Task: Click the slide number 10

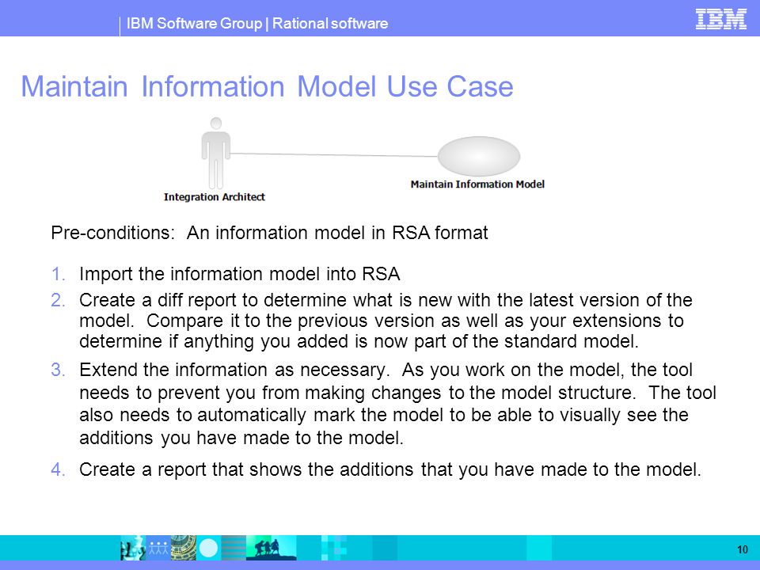Action: pyautogui.click(x=742, y=549)
